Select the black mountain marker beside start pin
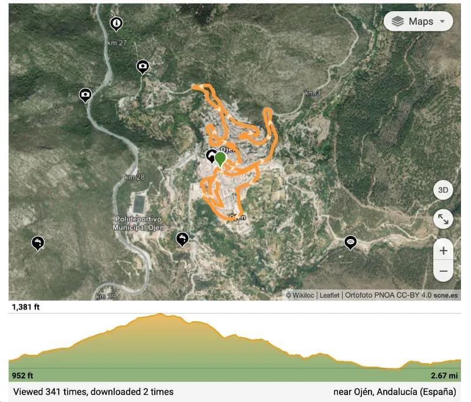Image resolution: width=471 pixels, height=402 pixels. point(211,156)
